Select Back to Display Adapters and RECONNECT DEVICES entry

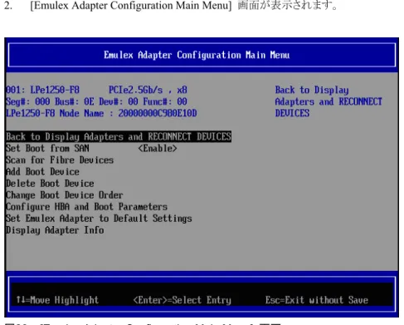(119, 137)
